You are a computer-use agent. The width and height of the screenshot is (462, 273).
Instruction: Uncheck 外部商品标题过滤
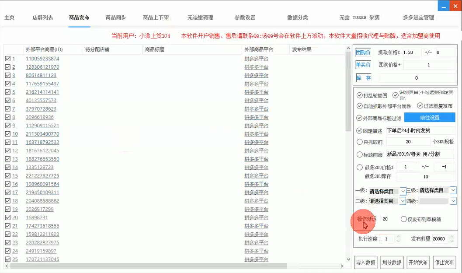[x=359, y=117]
